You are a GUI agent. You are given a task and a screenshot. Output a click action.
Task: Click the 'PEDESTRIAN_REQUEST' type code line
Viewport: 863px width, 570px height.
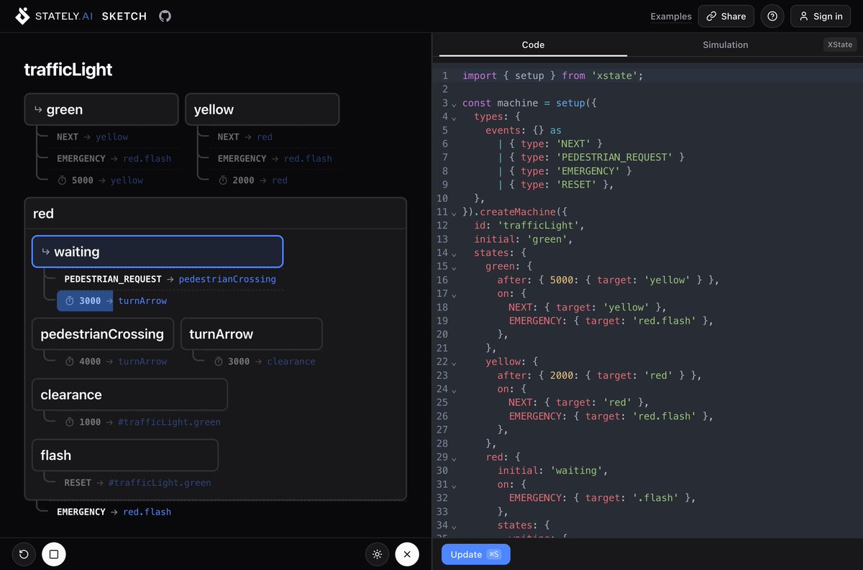(x=591, y=157)
